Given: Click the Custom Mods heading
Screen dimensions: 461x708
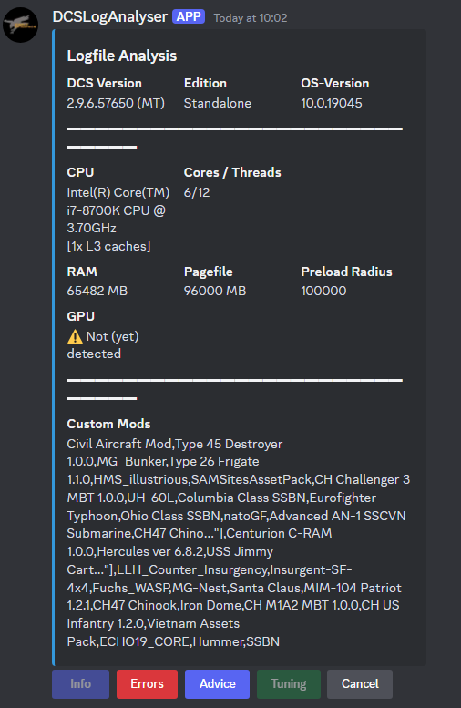Looking at the screenshot, I should coord(108,424).
